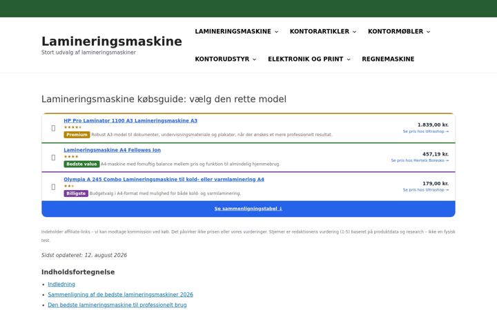
Task: Open the Lamineringsmaskine site title link
Action: 112,41
